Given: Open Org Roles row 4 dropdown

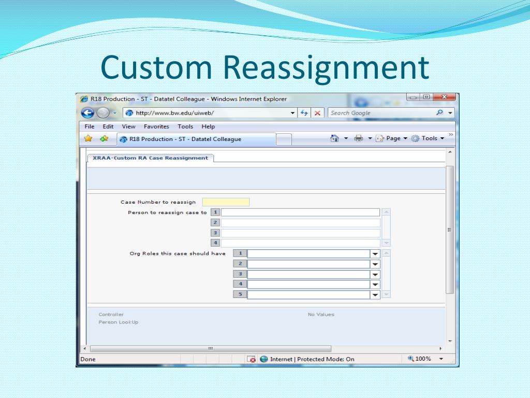Looking at the screenshot, I should click(x=375, y=285).
